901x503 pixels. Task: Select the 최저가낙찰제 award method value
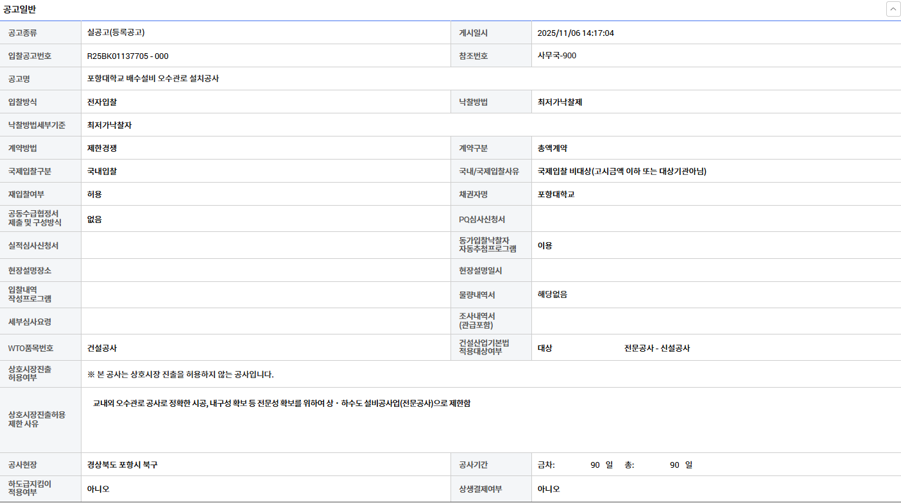[560, 102]
